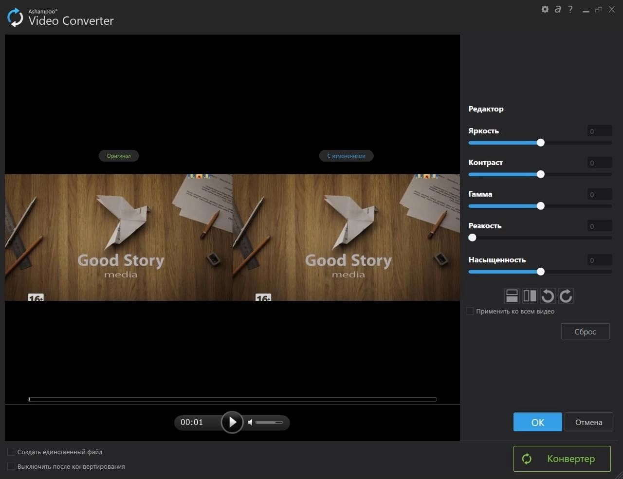
Task: Click the С изменениями label badge
Action: click(x=346, y=156)
